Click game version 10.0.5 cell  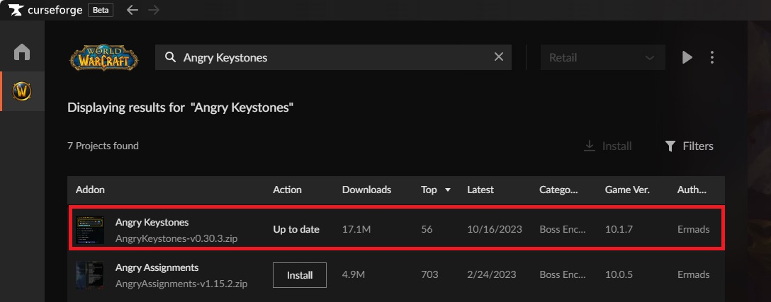(x=619, y=274)
